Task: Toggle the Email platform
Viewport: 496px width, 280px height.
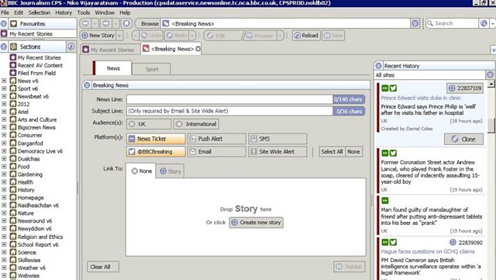Action: coord(217,152)
